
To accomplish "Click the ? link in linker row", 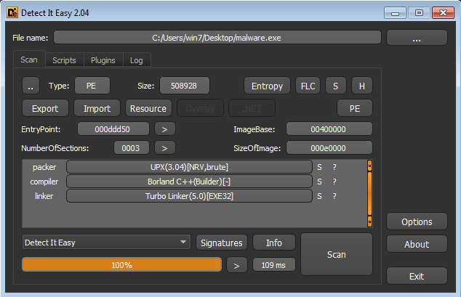I will [x=334, y=196].
